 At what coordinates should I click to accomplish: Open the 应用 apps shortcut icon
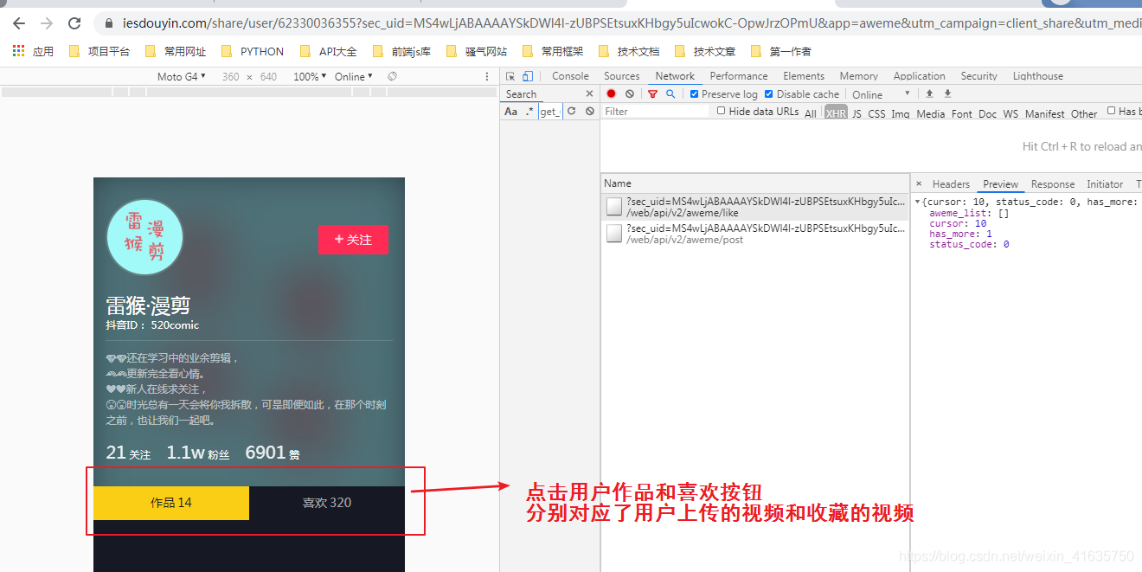pos(18,52)
